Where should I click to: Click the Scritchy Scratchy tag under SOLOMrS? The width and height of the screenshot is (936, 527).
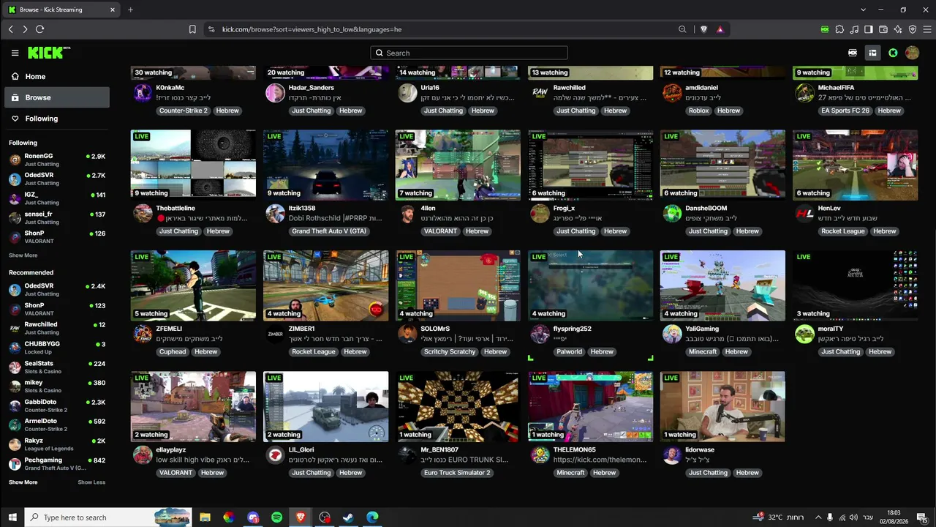pyautogui.click(x=450, y=352)
